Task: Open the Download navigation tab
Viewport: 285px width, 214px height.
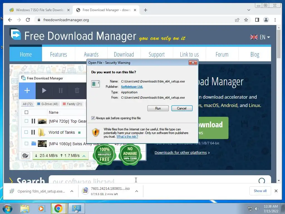Action: pos(124,54)
